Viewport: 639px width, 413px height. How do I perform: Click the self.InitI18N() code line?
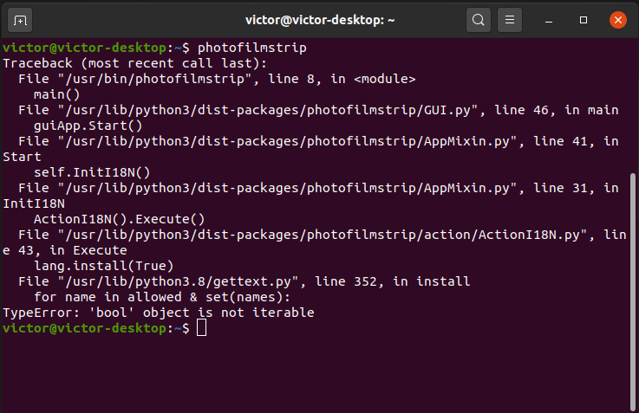point(93,172)
